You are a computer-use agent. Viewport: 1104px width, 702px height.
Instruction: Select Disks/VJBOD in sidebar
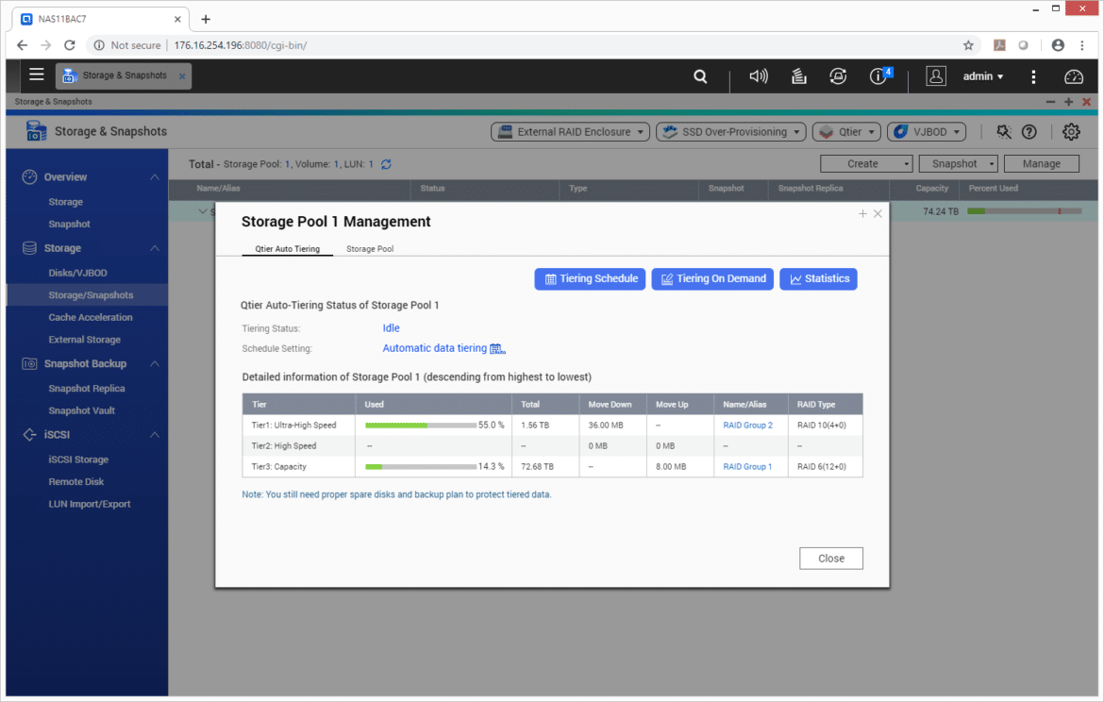(x=77, y=273)
